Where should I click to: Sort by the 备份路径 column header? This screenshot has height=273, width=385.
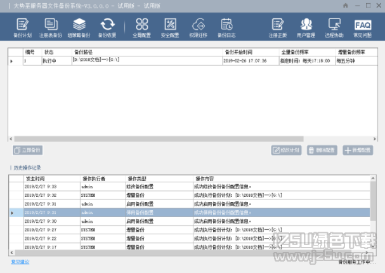(147, 52)
